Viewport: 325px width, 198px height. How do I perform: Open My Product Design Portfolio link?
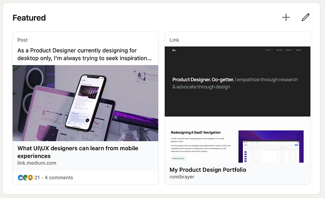pos(208,170)
